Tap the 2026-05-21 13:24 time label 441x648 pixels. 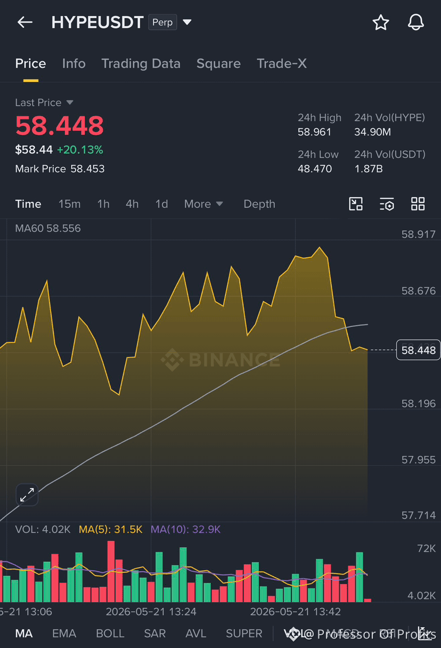151,611
